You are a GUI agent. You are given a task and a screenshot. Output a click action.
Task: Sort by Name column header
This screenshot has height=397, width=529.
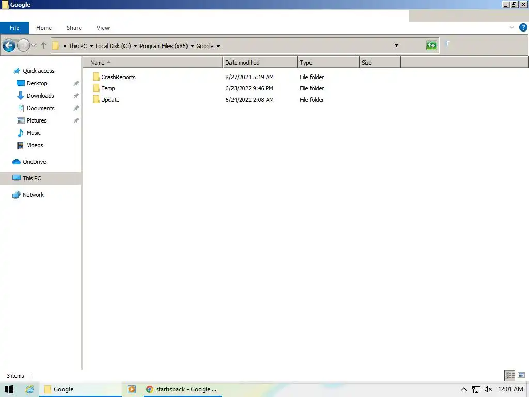tap(153, 63)
